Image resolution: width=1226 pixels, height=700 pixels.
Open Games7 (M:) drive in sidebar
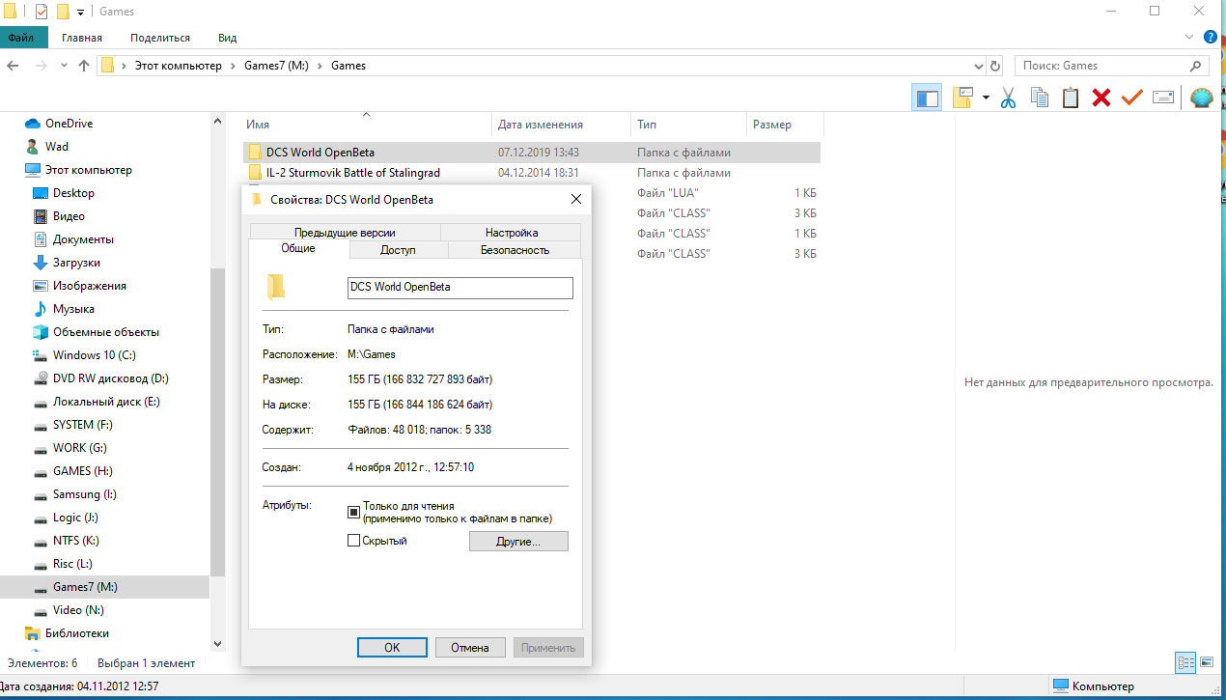click(104, 587)
